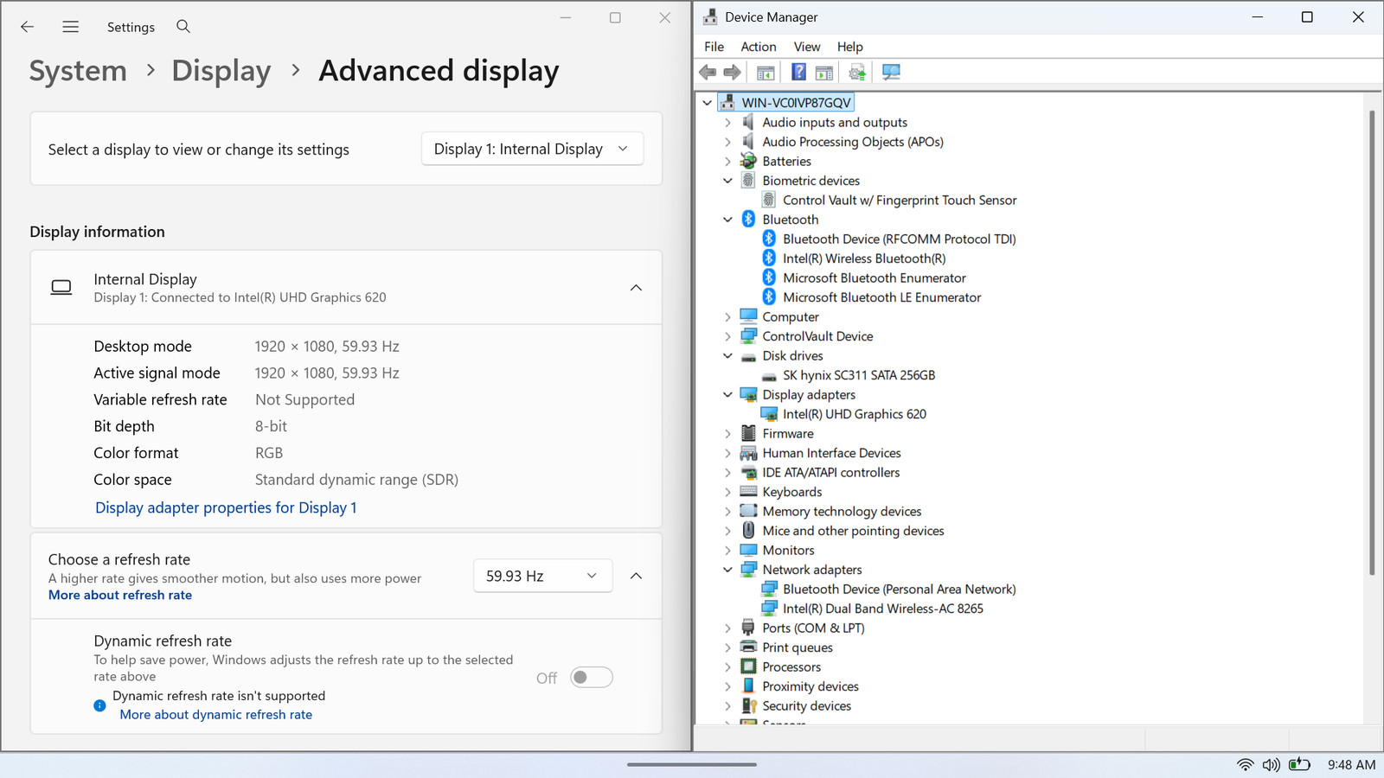Open the Settings hamburger navigation menu

pos(71,27)
